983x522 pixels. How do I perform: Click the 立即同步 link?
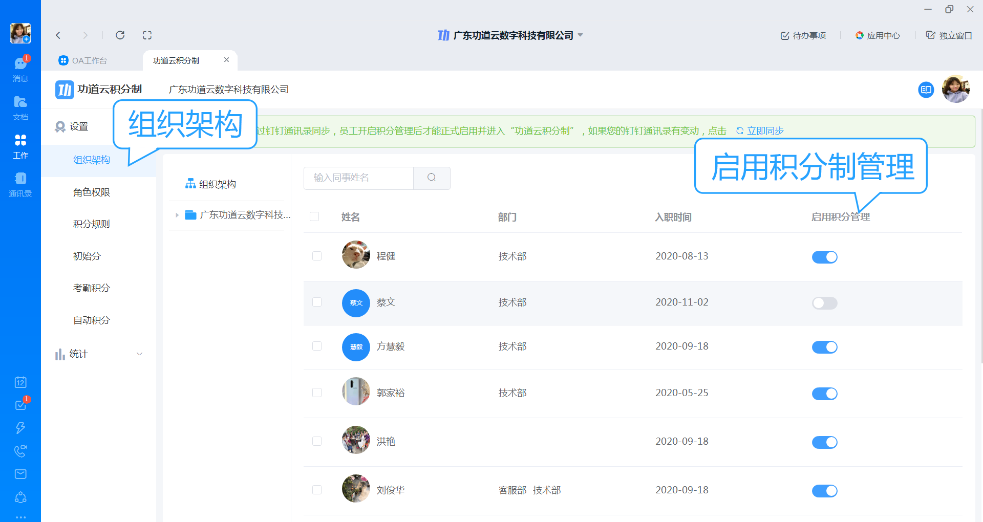tap(760, 131)
